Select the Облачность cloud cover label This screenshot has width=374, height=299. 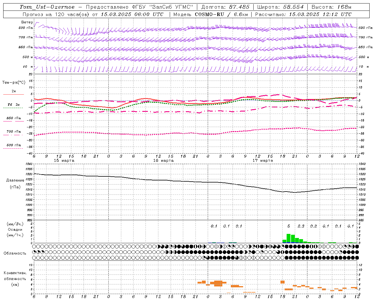[15, 253]
